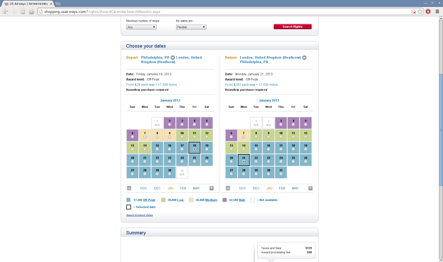Switch return calendar to DEC
This screenshot has width=443, height=262.
point(256,188)
